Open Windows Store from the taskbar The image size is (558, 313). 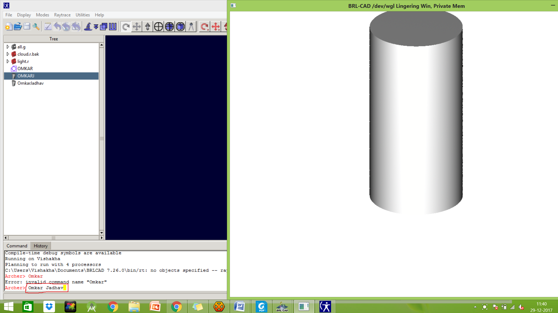tap(28, 307)
